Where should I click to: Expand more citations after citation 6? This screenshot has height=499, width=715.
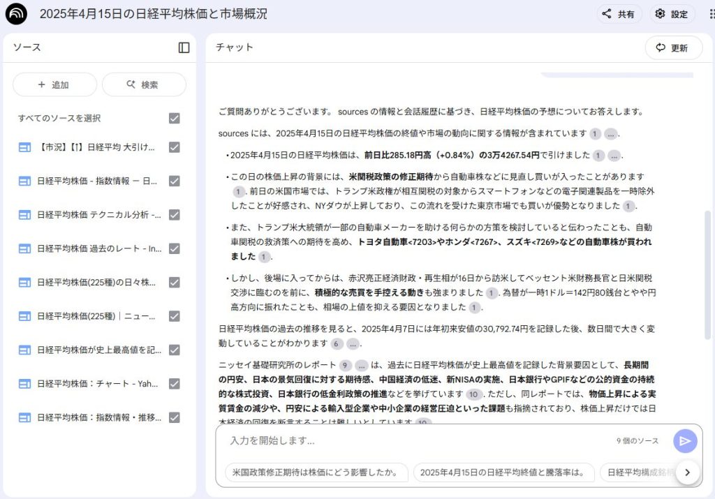tap(353, 343)
